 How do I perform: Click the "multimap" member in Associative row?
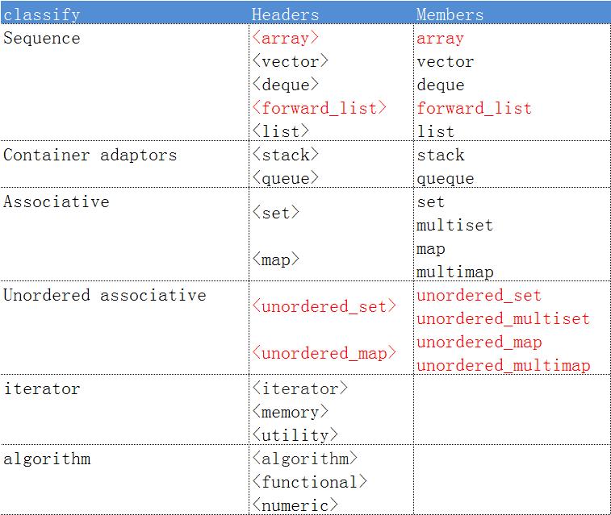[x=454, y=272]
